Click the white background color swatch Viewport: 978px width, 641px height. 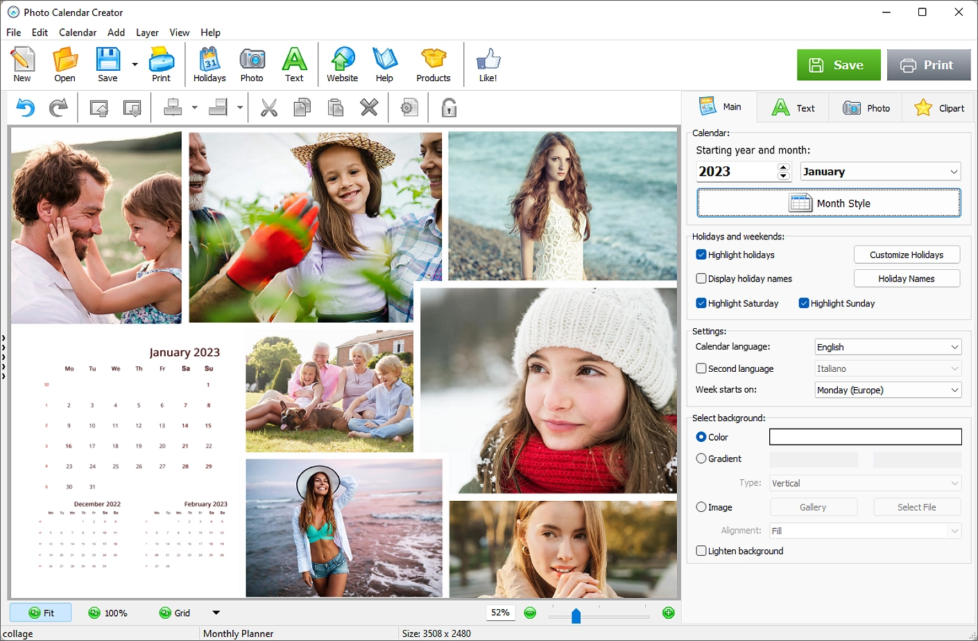(x=865, y=437)
